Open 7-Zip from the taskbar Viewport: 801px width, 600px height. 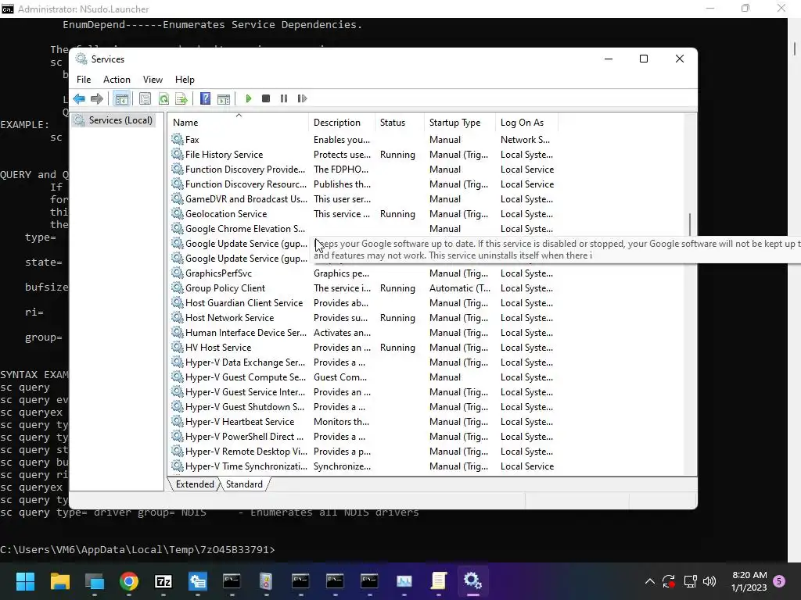coord(163,581)
